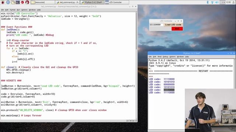Open the Wolfram red wolf icon

[x=27, y=2]
